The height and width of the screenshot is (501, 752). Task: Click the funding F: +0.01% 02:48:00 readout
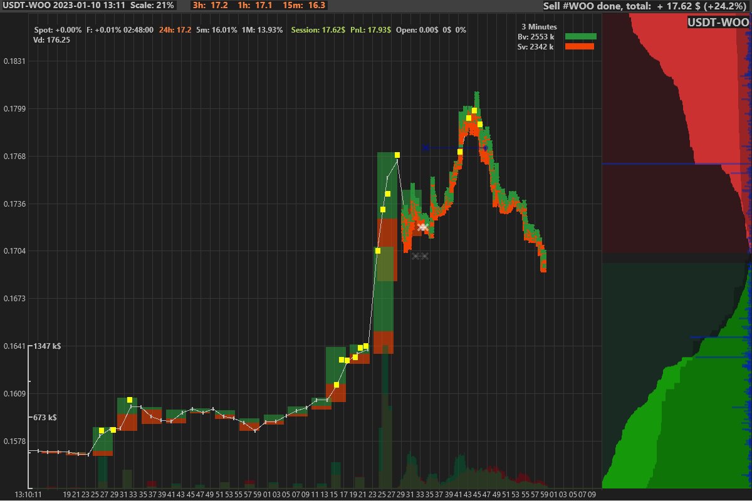coord(120,29)
